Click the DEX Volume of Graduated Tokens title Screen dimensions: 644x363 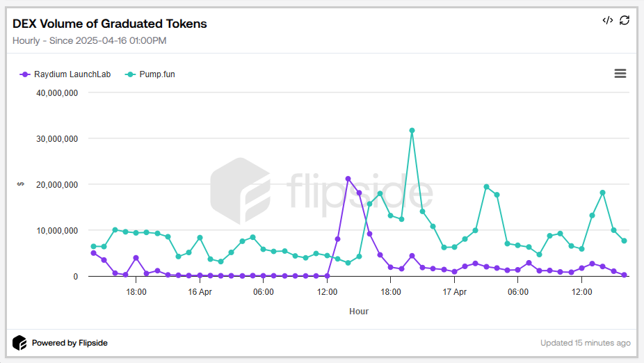[x=110, y=24]
